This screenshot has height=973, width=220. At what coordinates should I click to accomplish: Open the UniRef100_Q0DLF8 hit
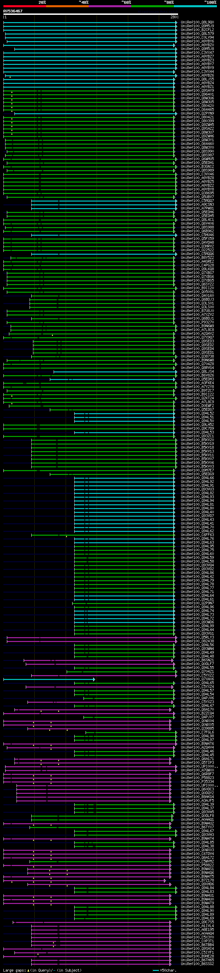tap(197, 816)
